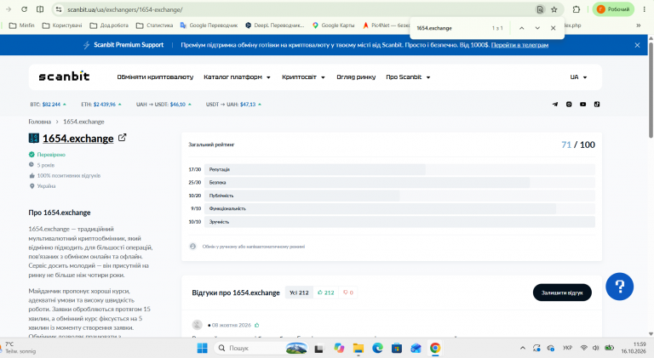This screenshot has height=358, width=654.
Task: Open the Користувачі bookmark folder
Action: tap(62, 26)
